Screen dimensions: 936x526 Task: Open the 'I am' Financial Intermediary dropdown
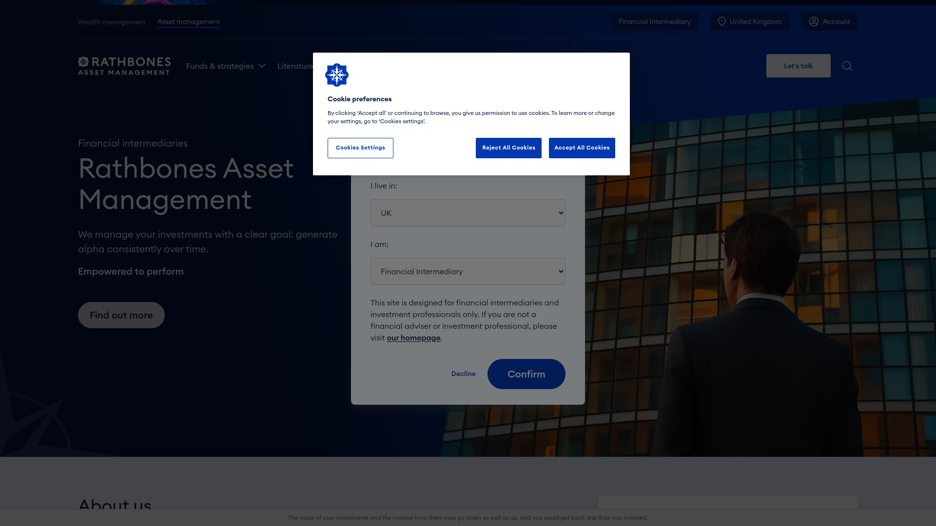point(468,271)
